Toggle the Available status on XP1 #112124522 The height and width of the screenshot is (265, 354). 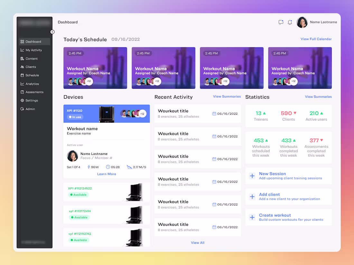[x=78, y=195]
